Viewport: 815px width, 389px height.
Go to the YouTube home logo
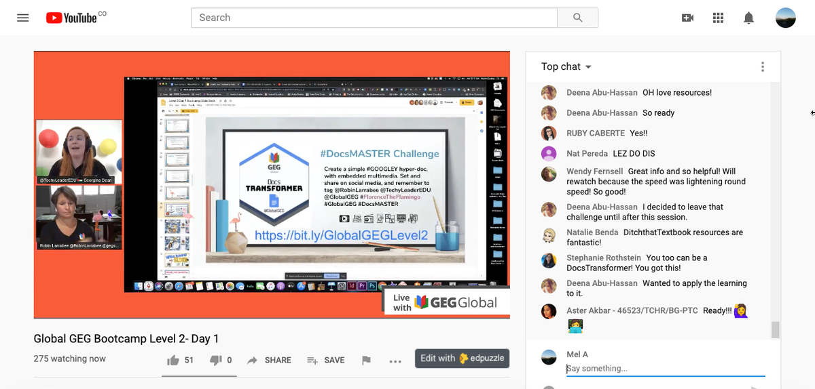pyautogui.click(x=71, y=18)
